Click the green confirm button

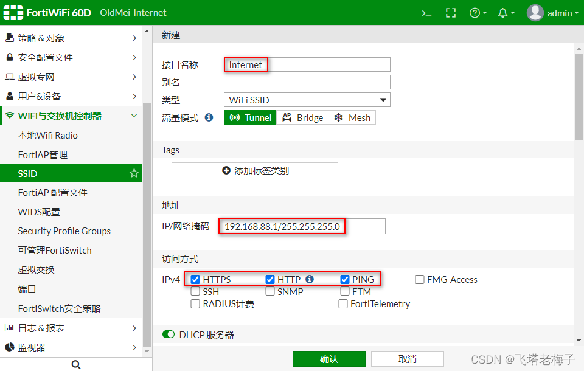(329, 359)
